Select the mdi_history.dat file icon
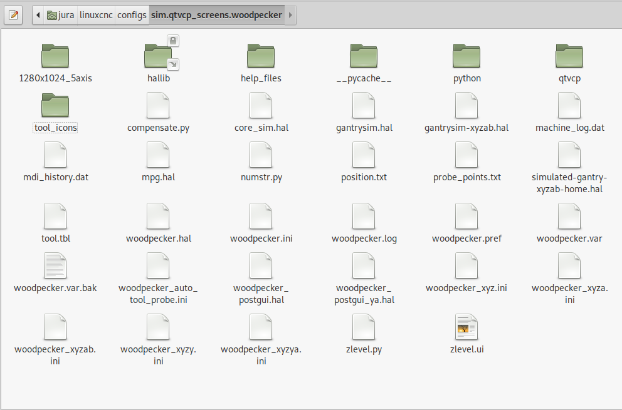622x410 pixels. [55, 155]
